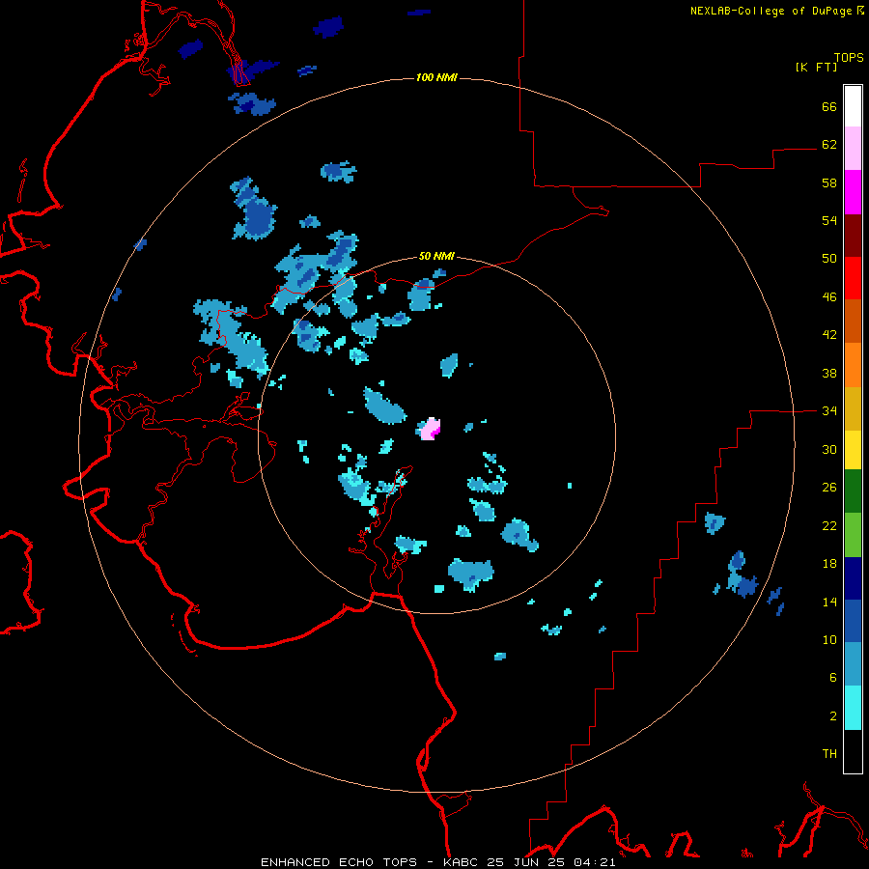The width and height of the screenshot is (869, 869).
Task: Click the 30 scale value
Action: (x=829, y=449)
